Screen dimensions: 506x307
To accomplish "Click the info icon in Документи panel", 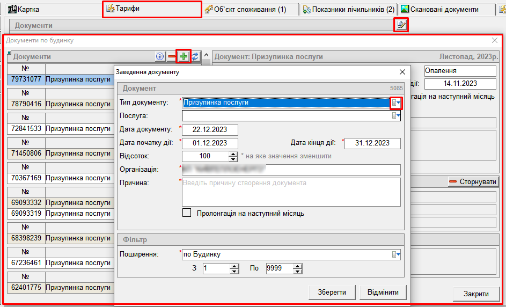I will click(160, 56).
